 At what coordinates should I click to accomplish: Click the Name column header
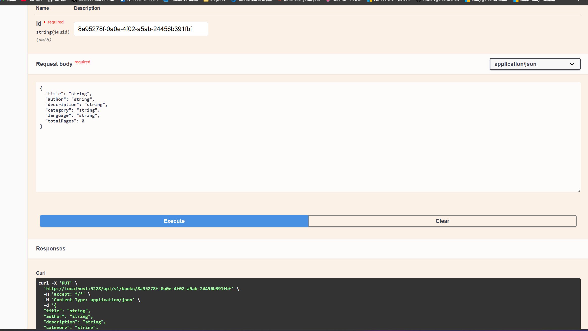42,8
